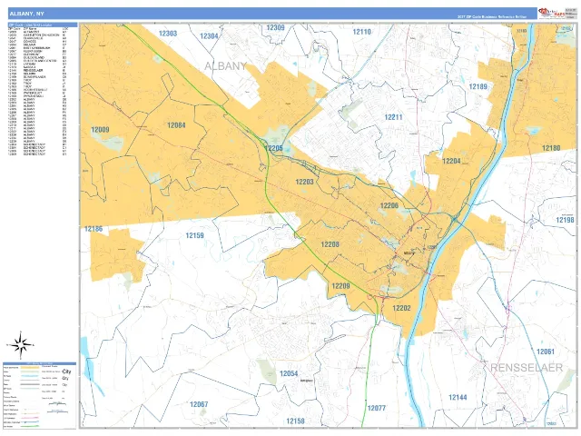The width and height of the screenshot is (581, 436).
Task: Click ZIP code label 12110
Action: (x=361, y=32)
